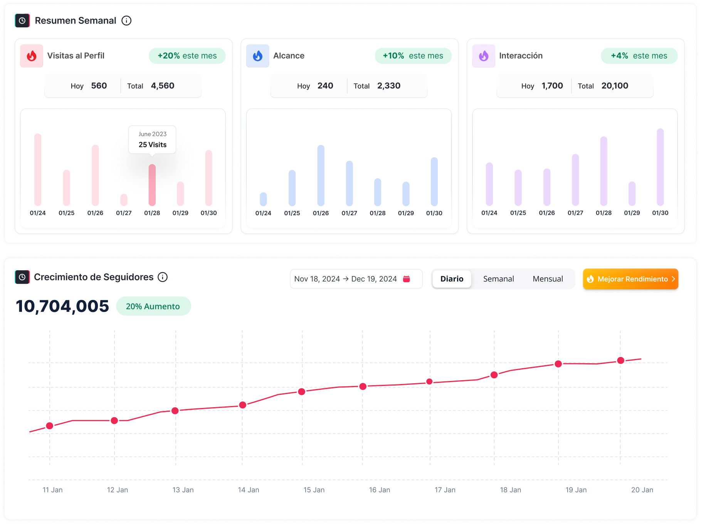Switch to the Diario view
Image resolution: width=701 pixels, height=524 pixels.
(452, 279)
